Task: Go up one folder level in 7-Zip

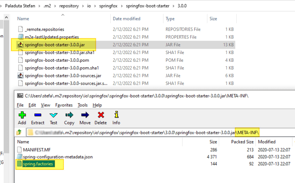Action: (19, 132)
